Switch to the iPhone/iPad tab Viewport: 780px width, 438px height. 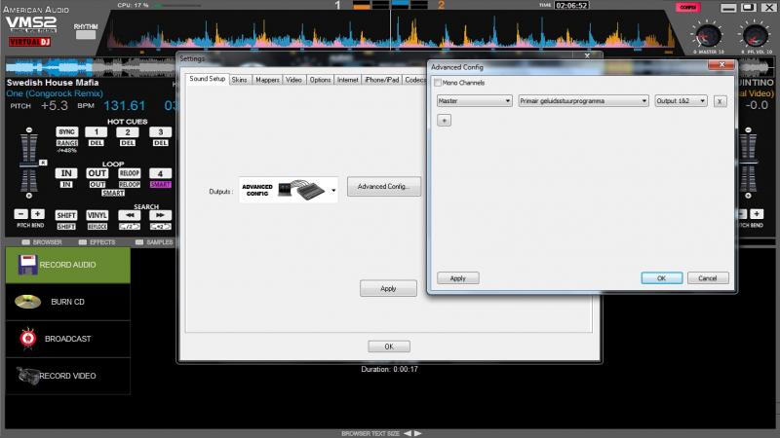point(381,80)
